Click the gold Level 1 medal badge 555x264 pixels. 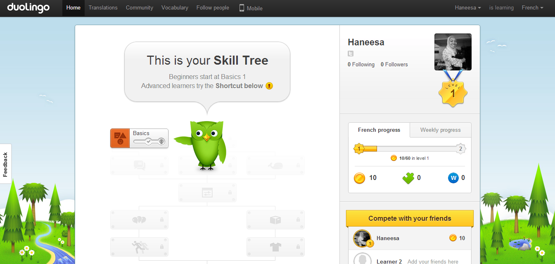[453, 93]
